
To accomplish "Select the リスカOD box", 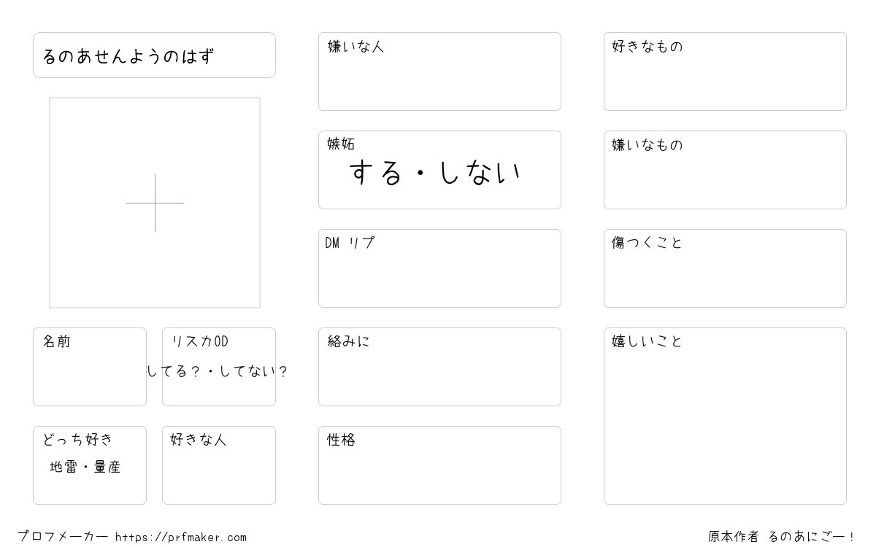I will coord(219,367).
